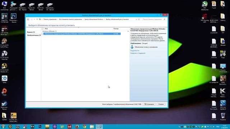Click the Отмена button
Image resolution: width=230 pixels, height=129 pixels.
point(161,104)
